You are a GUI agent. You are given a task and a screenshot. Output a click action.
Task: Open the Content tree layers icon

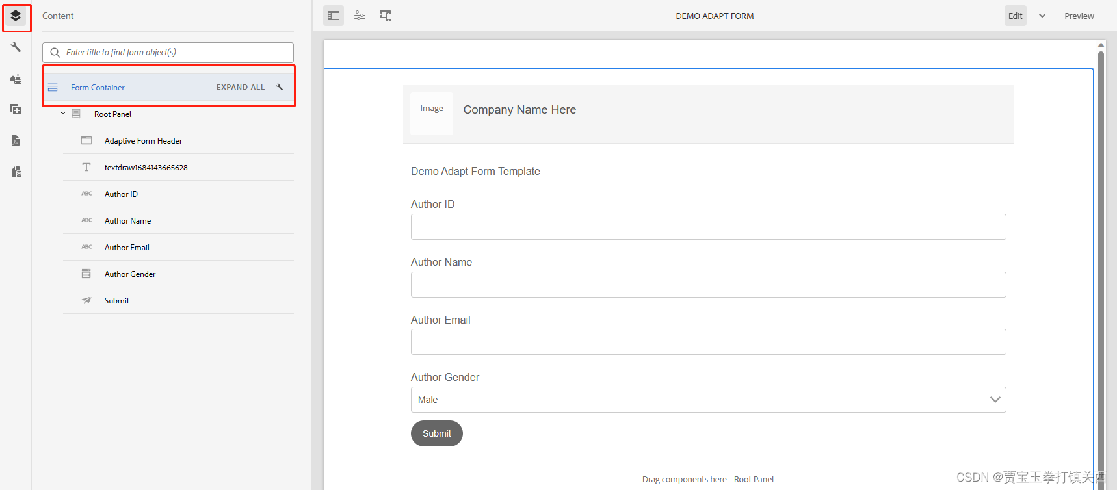click(16, 16)
